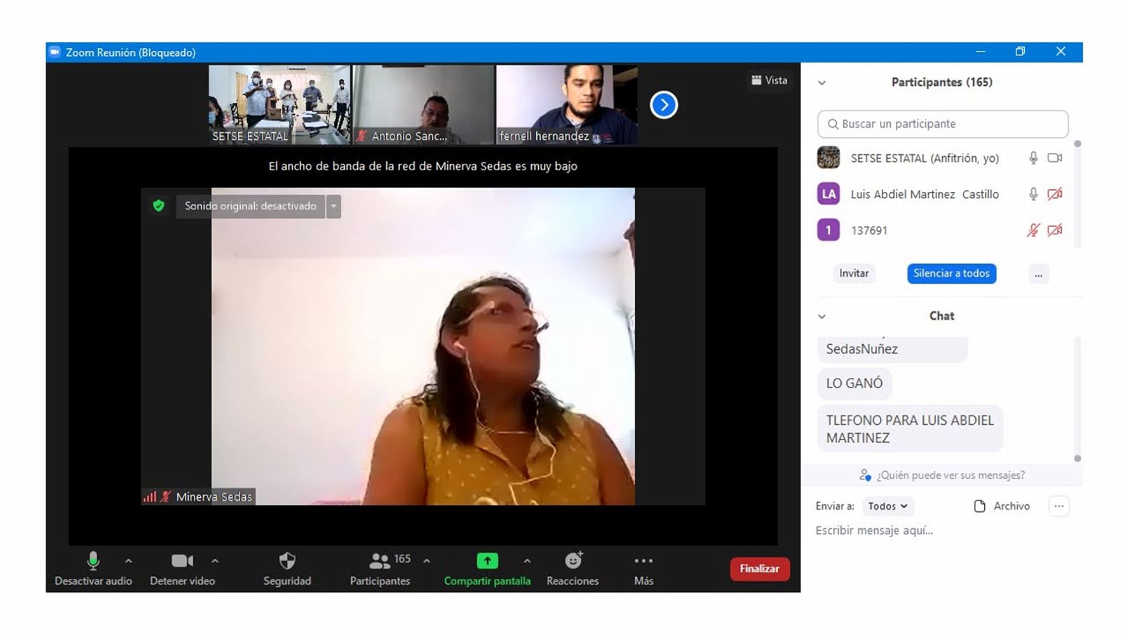Switch layout using Vista button

(769, 80)
